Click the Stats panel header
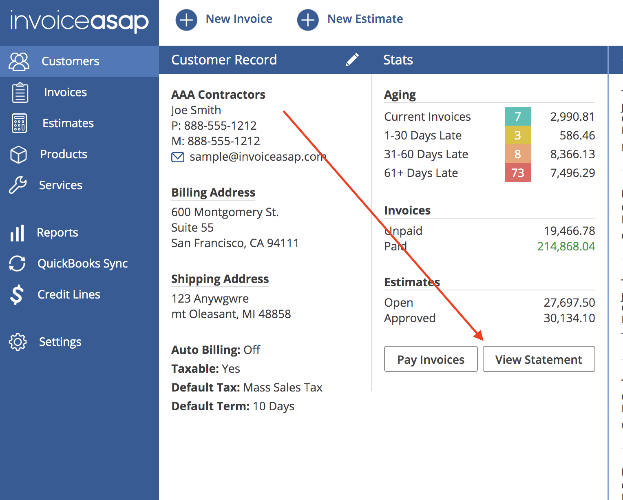 tap(398, 60)
